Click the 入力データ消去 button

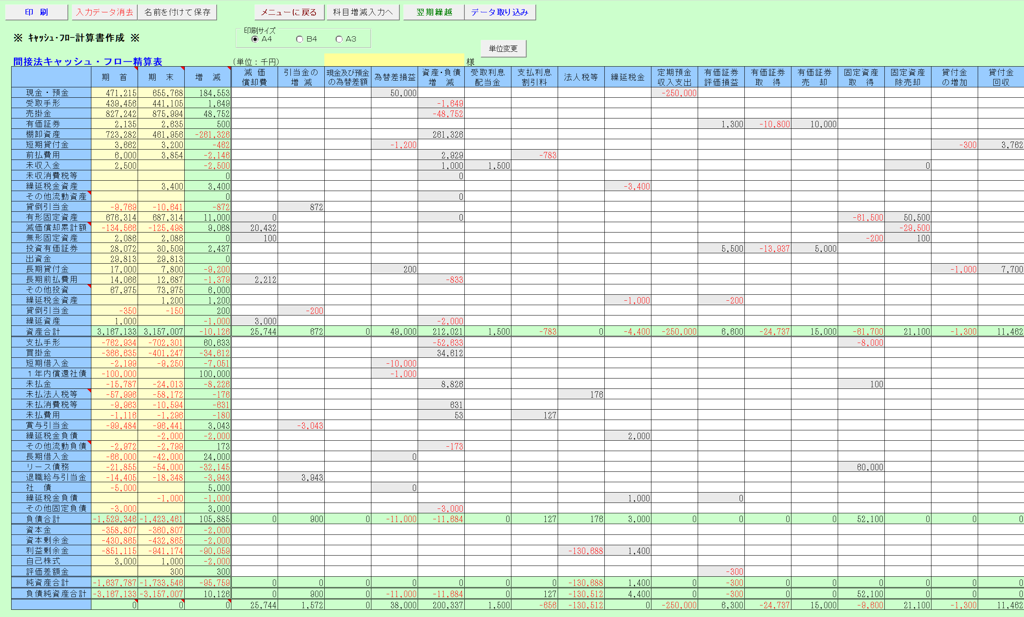tap(104, 12)
